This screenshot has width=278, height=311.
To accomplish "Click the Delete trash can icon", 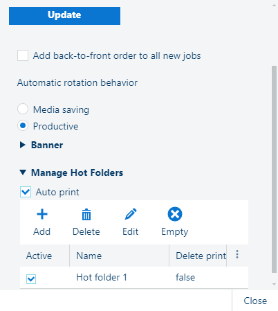I will [x=86, y=214].
